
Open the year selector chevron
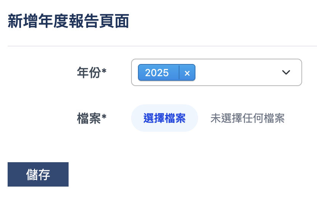point(286,72)
